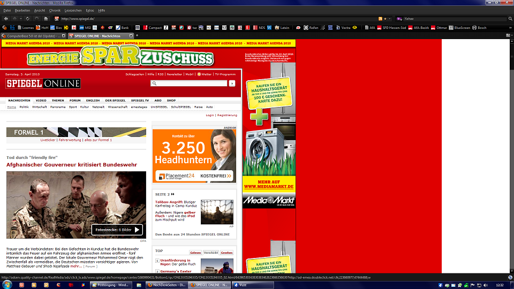Expand the bookmarks toolbar overflow chevron

click(510, 28)
